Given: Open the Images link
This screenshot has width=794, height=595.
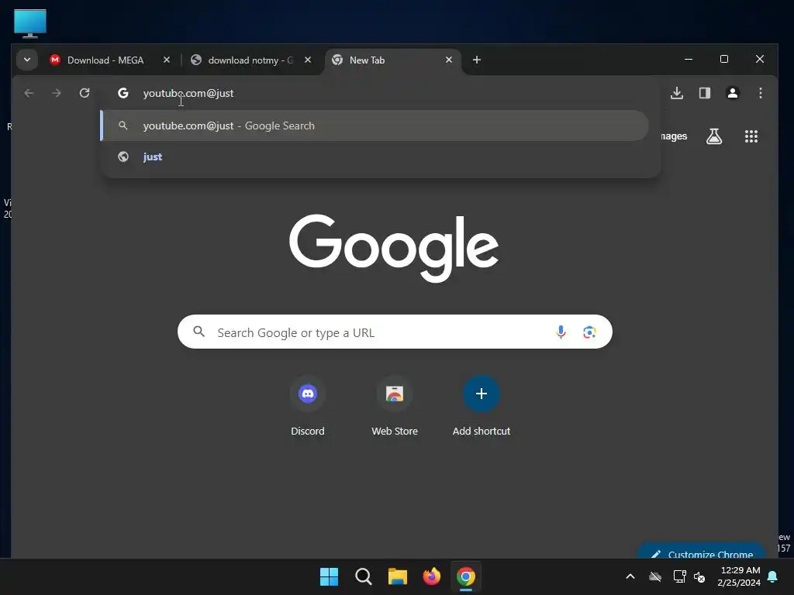Looking at the screenshot, I should (675, 136).
